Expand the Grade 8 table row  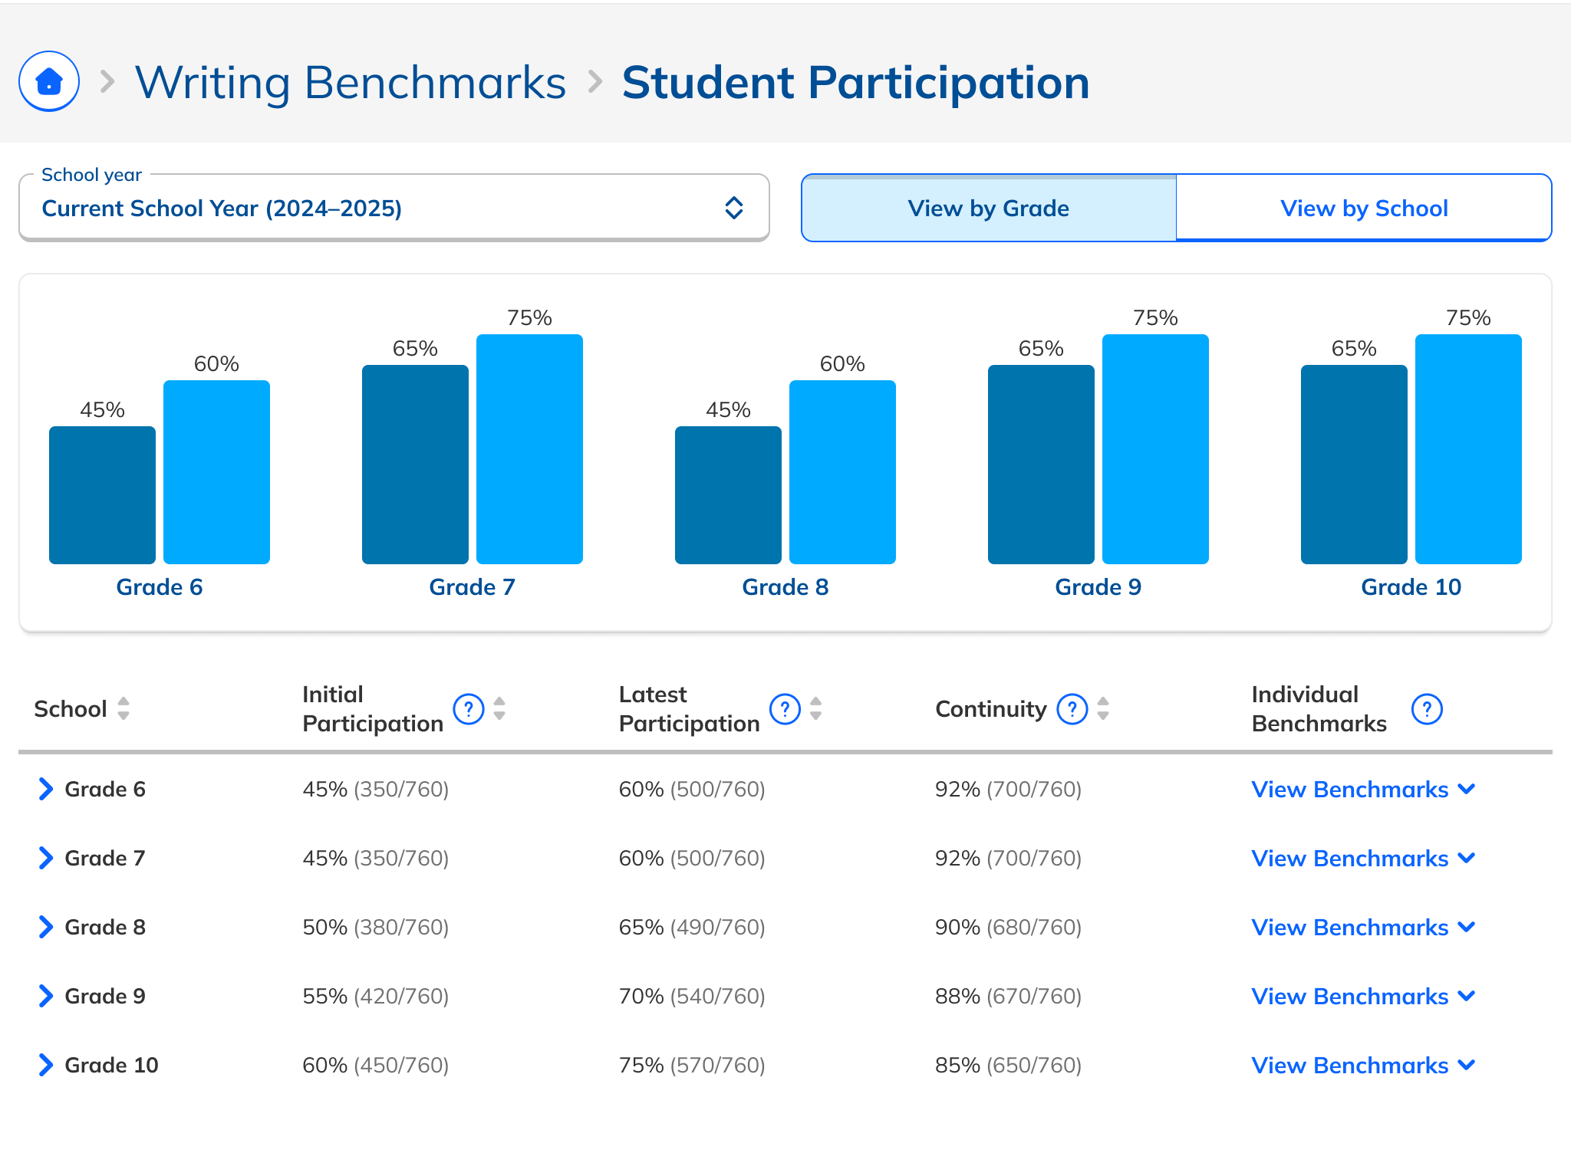46,927
